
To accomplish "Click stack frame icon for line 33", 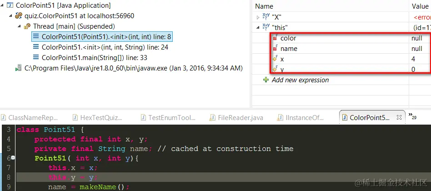I will point(36,57).
